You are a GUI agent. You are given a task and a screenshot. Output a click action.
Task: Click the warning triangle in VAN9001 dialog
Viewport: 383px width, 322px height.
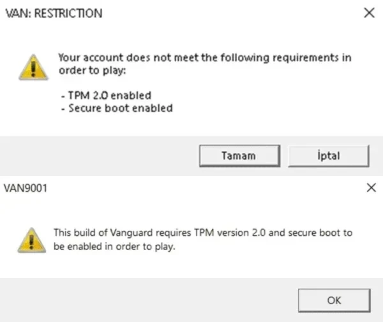pos(31,240)
